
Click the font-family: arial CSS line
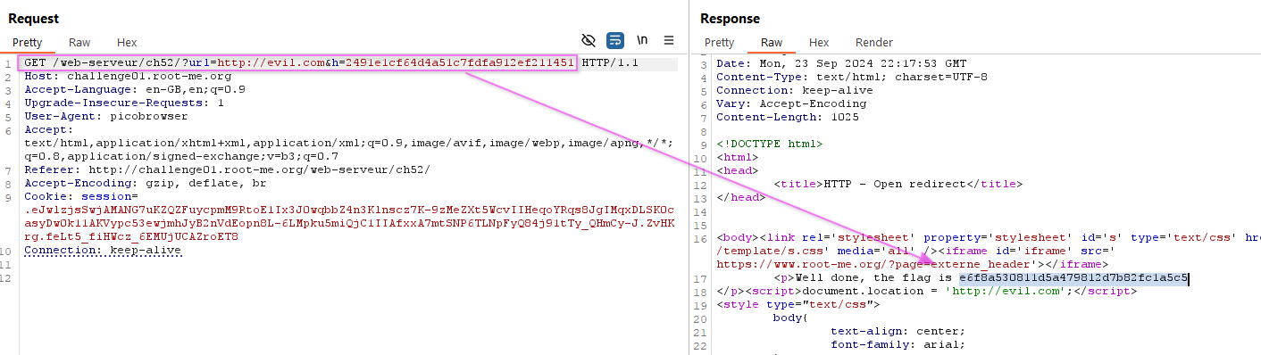(x=898, y=344)
